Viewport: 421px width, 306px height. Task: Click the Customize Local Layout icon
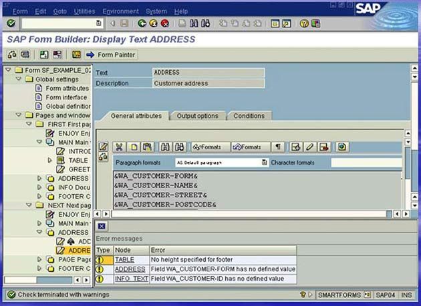click(315, 23)
